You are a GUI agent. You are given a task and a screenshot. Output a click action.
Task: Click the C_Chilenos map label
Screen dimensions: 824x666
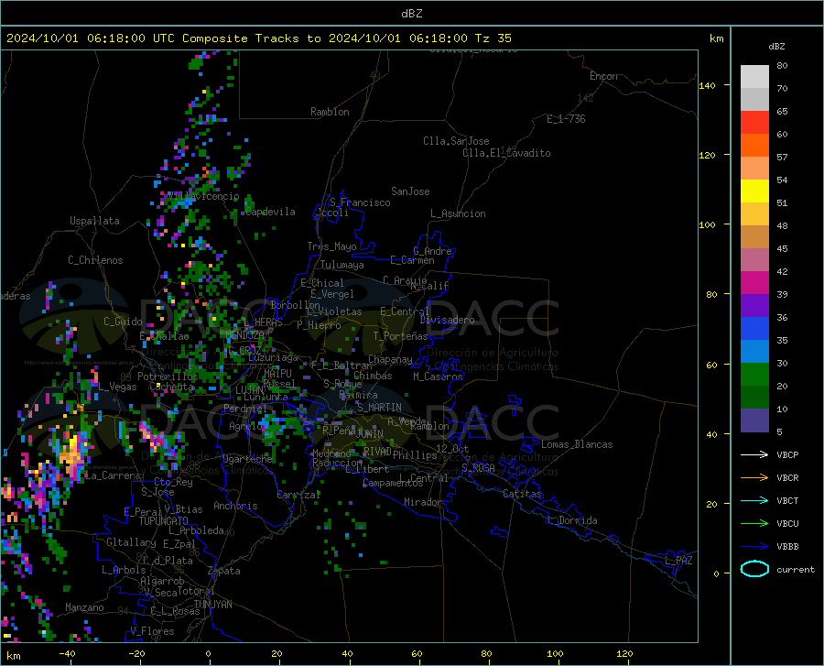[95, 260]
